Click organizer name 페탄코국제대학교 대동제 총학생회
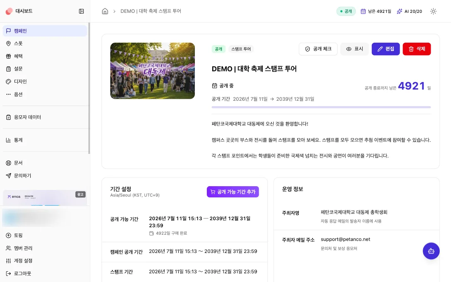The width and height of the screenshot is (451, 282). click(x=354, y=212)
